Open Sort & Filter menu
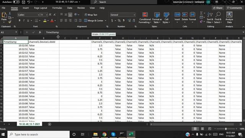 (x=210, y=18)
